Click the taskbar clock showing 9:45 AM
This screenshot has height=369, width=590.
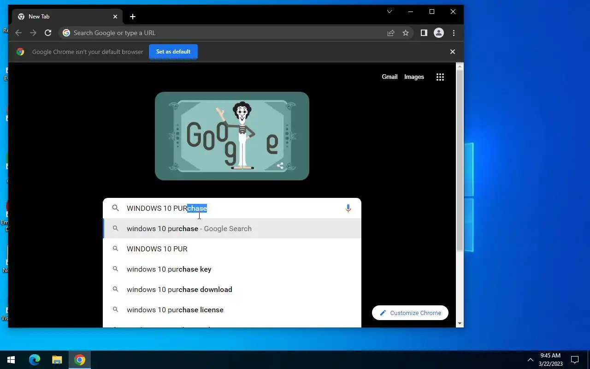pyautogui.click(x=551, y=360)
